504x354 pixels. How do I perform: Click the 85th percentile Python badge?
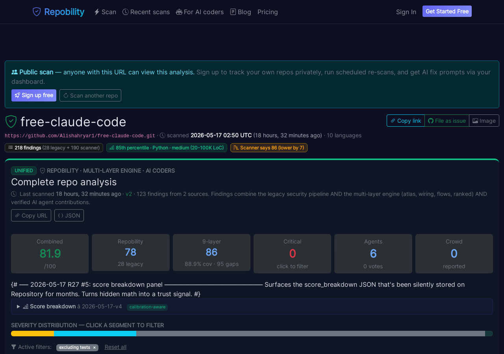167,147
